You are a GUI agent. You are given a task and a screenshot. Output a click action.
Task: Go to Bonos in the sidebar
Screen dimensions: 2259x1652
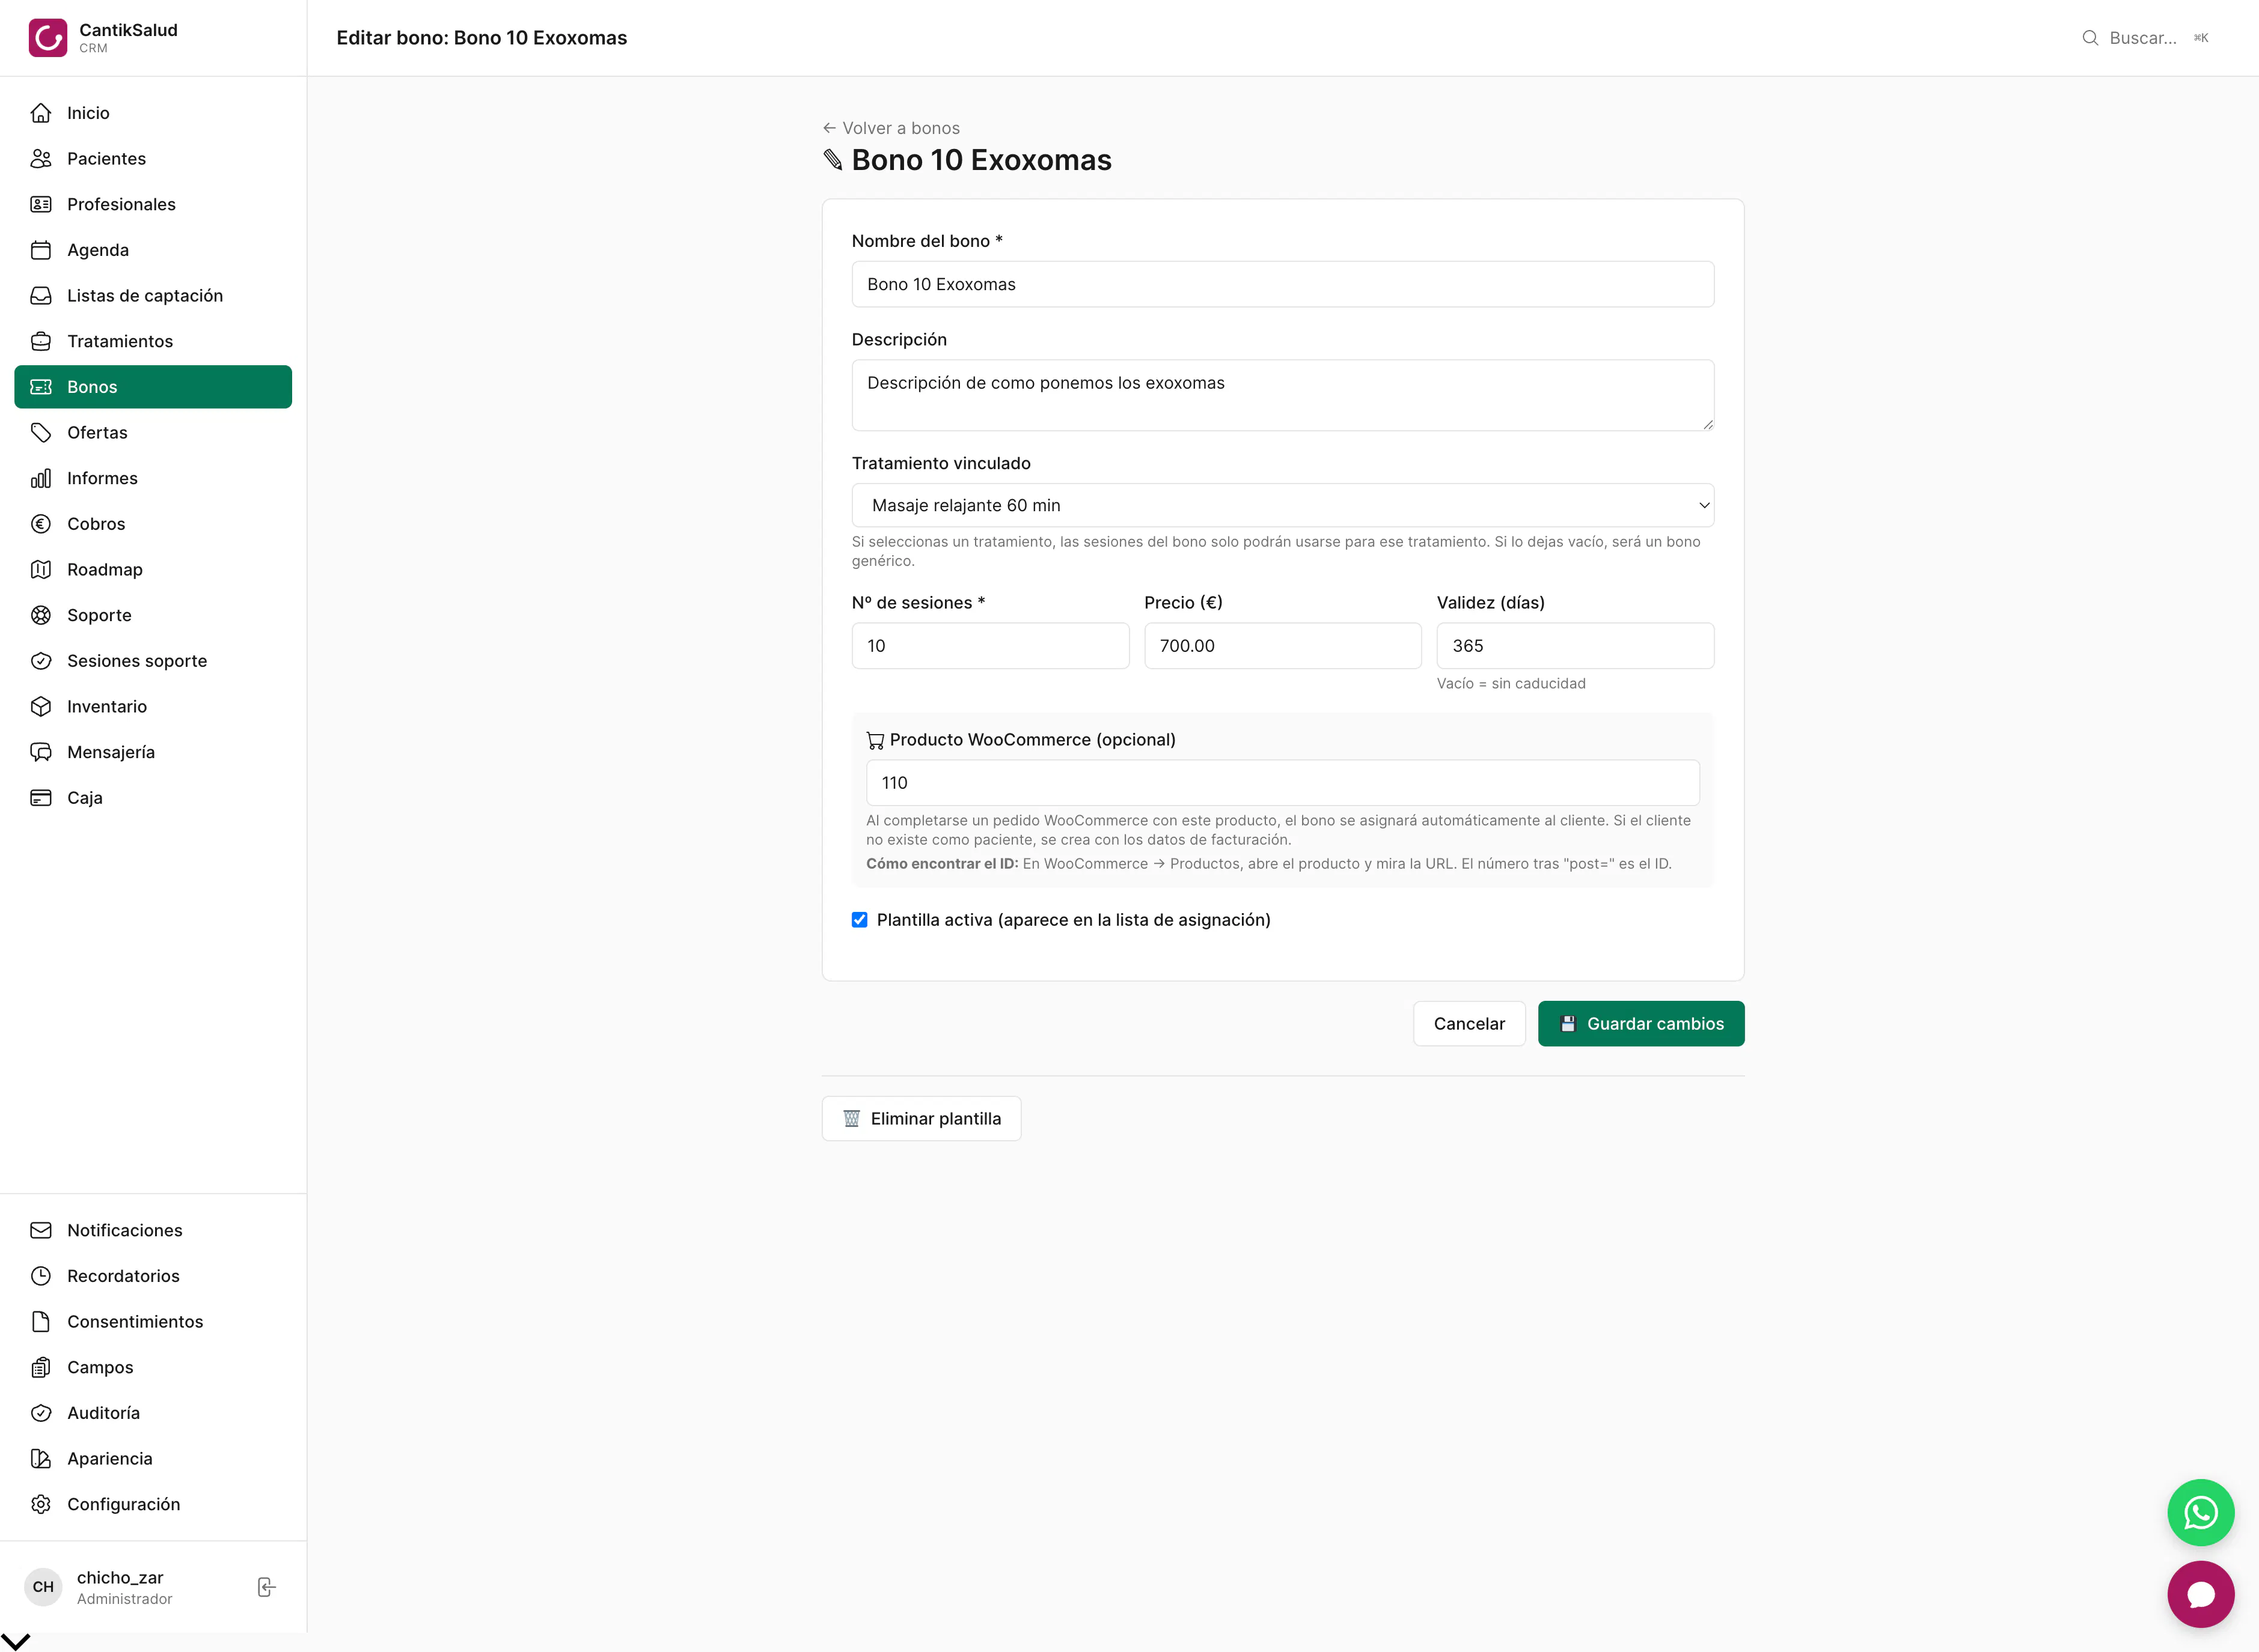pyautogui.click(x=153, y=387)
